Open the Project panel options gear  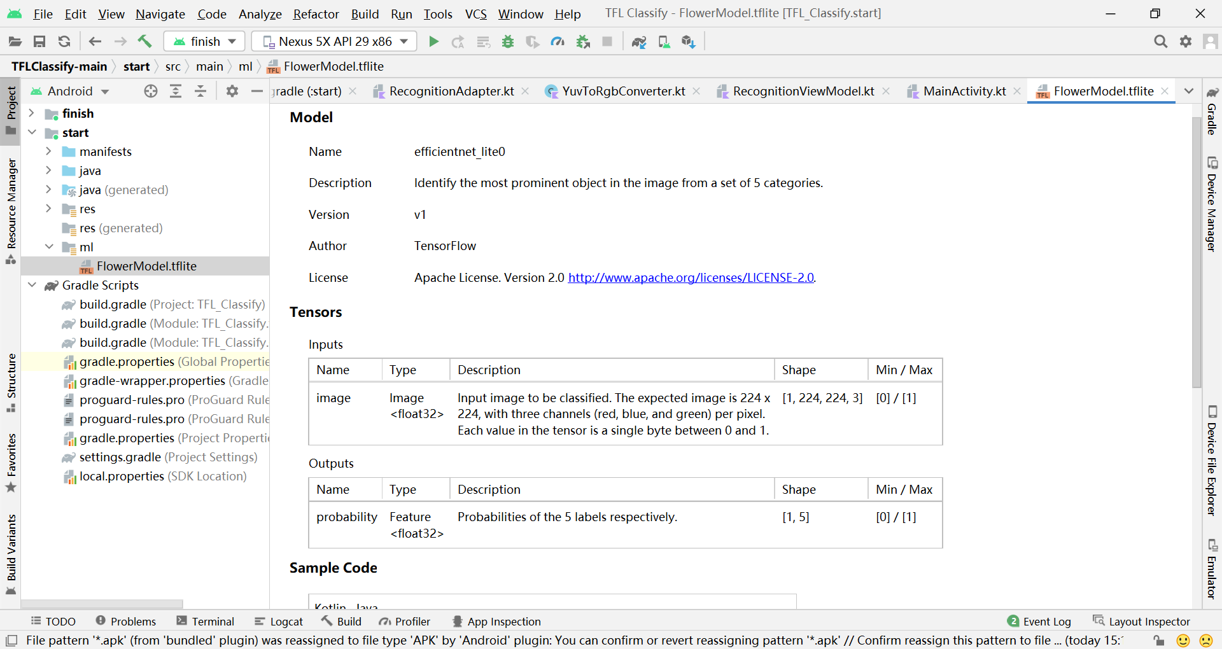(x=232, y=91)
